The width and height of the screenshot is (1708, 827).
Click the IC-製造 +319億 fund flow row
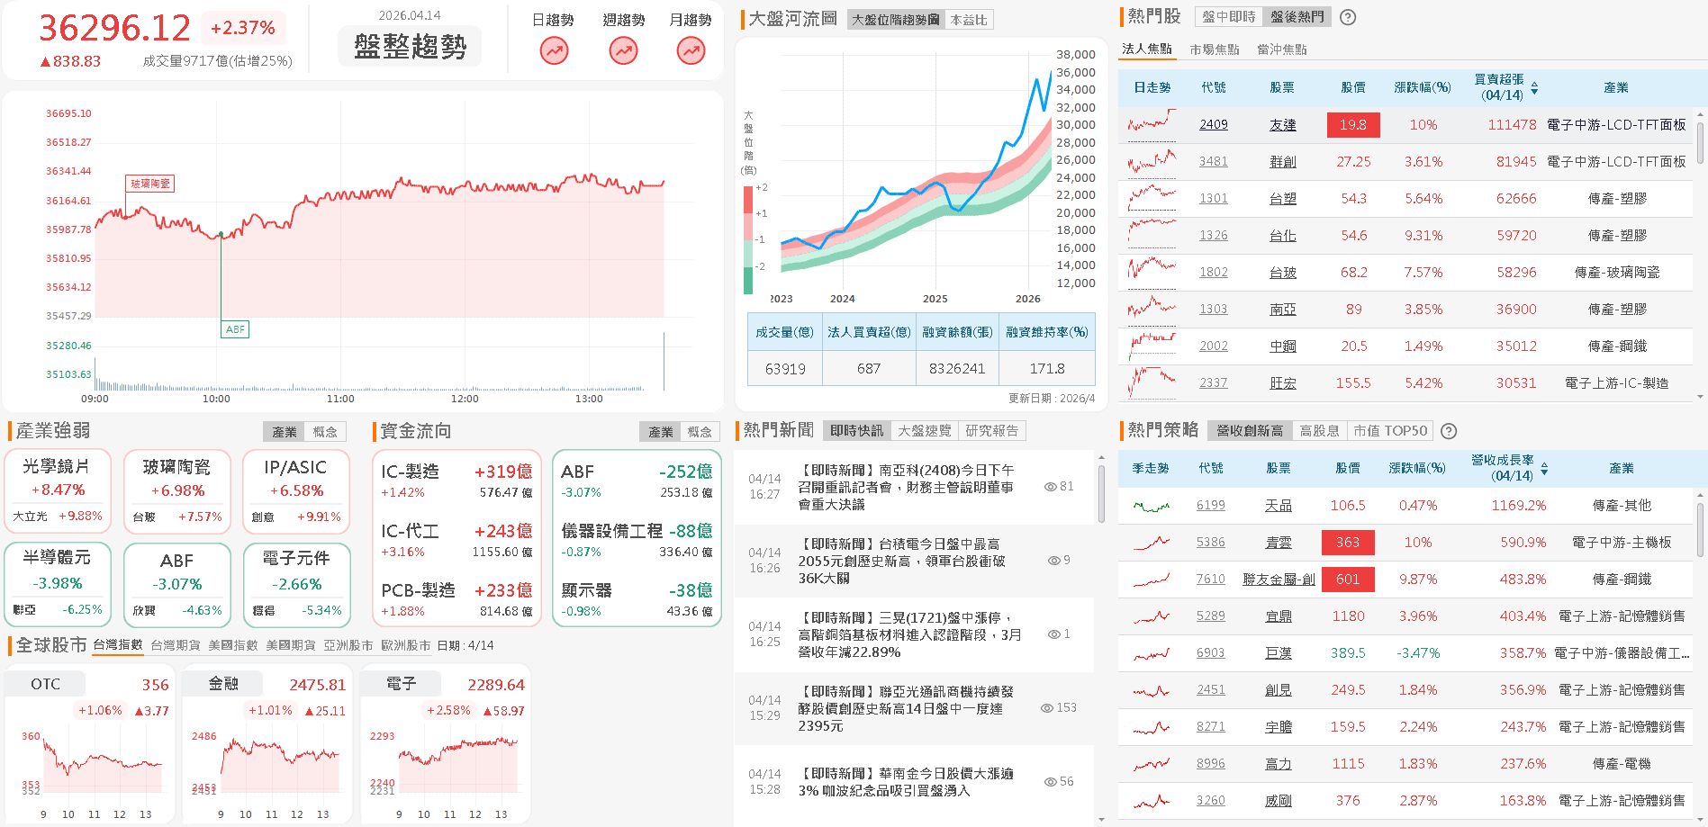point(456,481)
